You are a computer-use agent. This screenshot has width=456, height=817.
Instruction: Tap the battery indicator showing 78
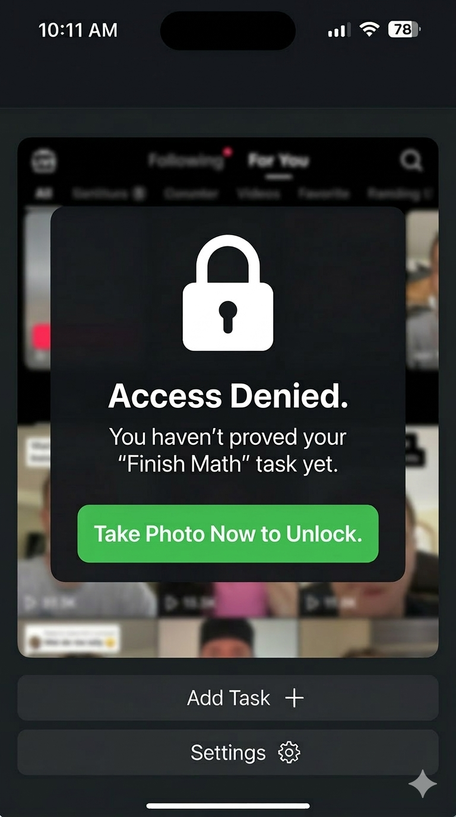click(404, 29)
